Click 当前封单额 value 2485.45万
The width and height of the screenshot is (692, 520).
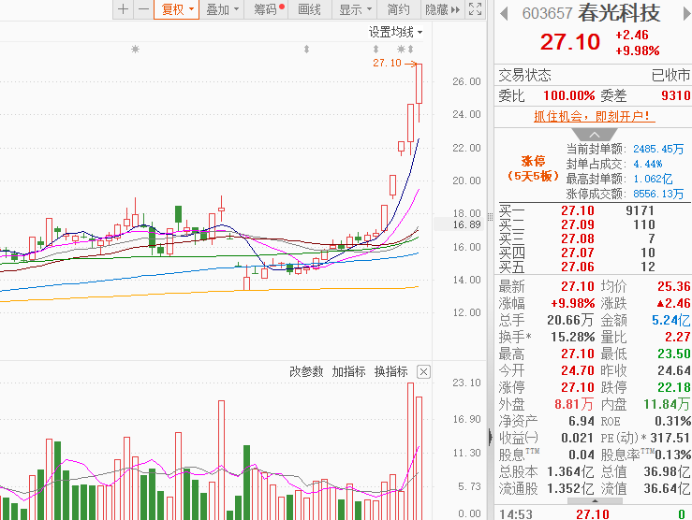point(658,149)
